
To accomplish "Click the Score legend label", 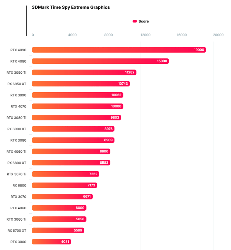I will (144, 21).
